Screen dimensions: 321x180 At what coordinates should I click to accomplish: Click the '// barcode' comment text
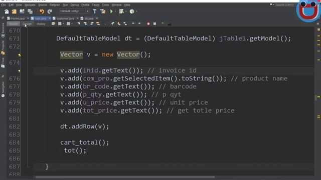(x=178, y=86)
